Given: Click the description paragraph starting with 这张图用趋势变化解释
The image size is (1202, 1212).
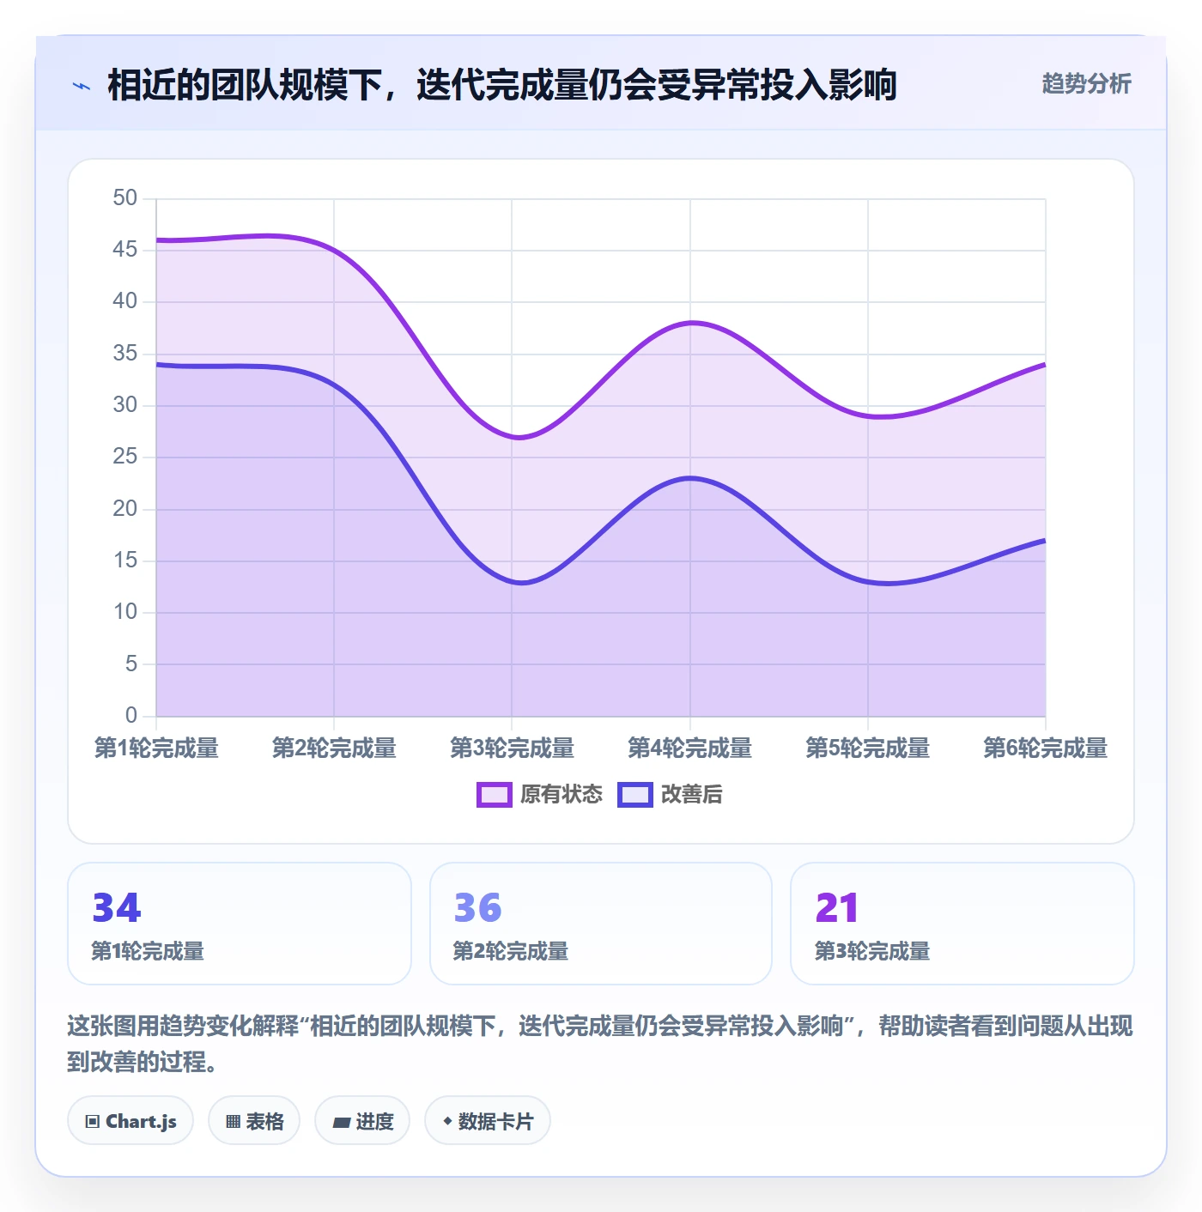Looking at the screenshot, I should click(600, 1044).
